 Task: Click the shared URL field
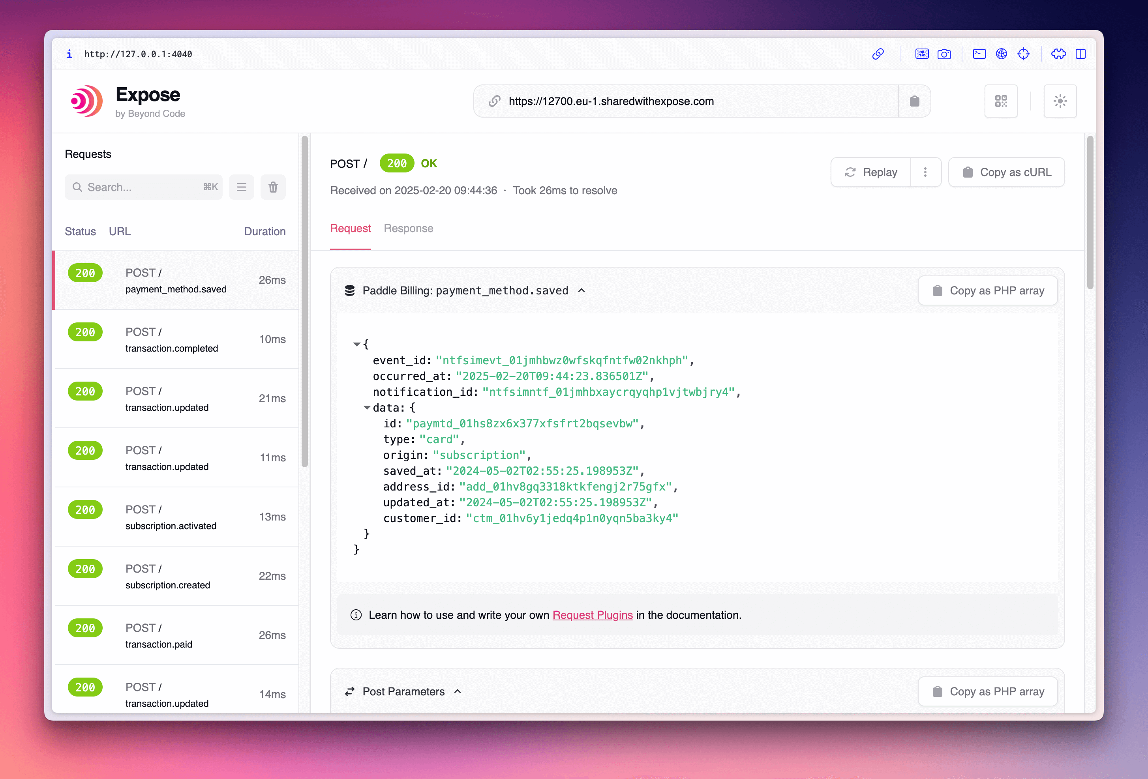pos(686,101)
